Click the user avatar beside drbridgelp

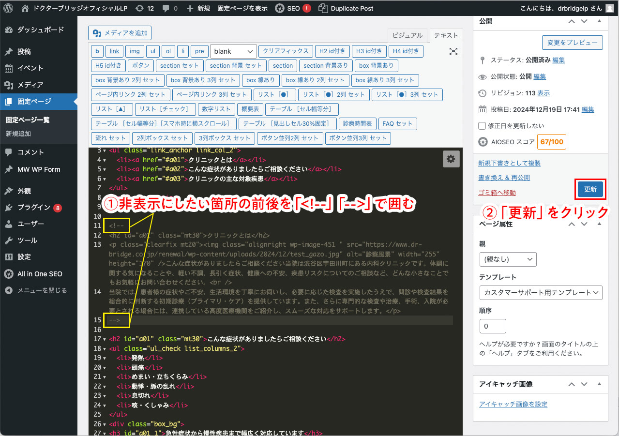(x=609, y=8)
